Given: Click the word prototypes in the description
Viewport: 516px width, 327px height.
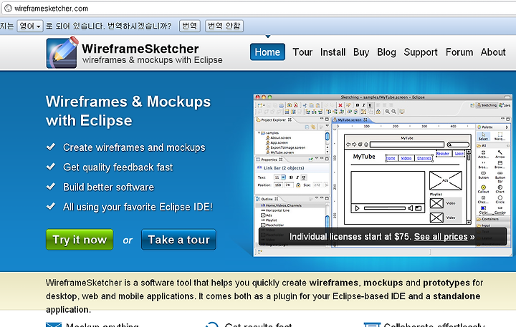Looking at the screenshot, I should click(x=446, y=283).
